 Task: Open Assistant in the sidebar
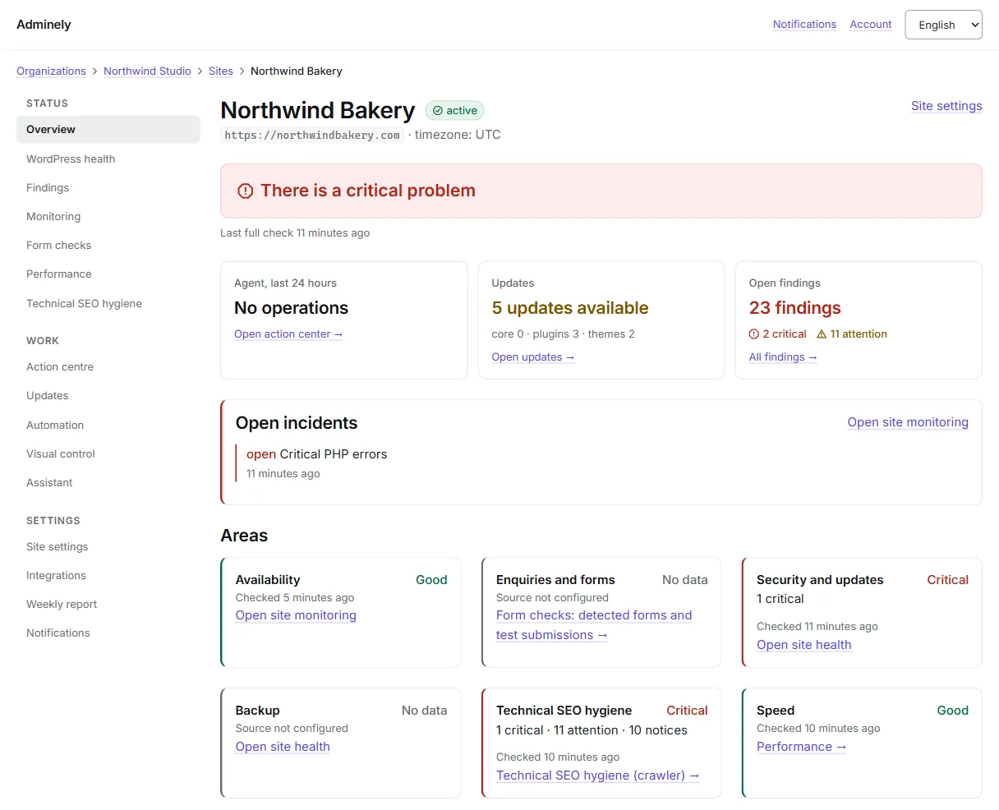pyautogui.click(x=108, y=483)
